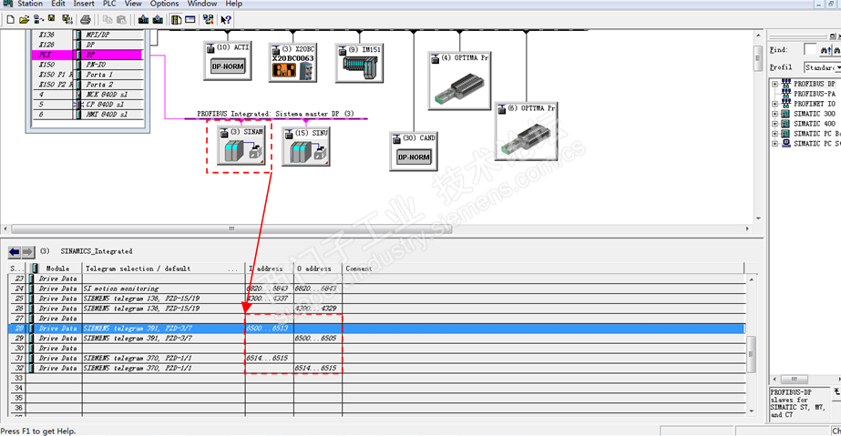Screen dimensions: 841x436
Task: Expand the PROFIBUS DP catalog folder
Action: click(x=775, y=84)
